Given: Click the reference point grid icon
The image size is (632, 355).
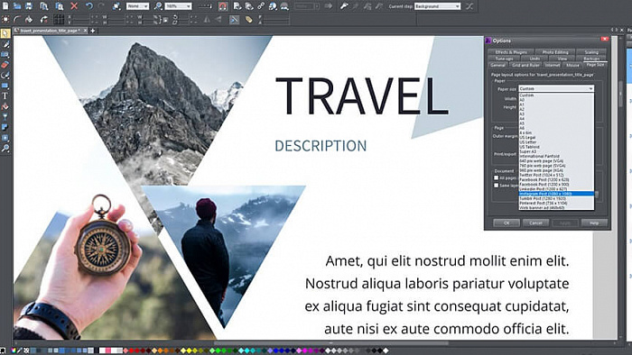Looking at the screenshot, I should [x=59, y=19].
